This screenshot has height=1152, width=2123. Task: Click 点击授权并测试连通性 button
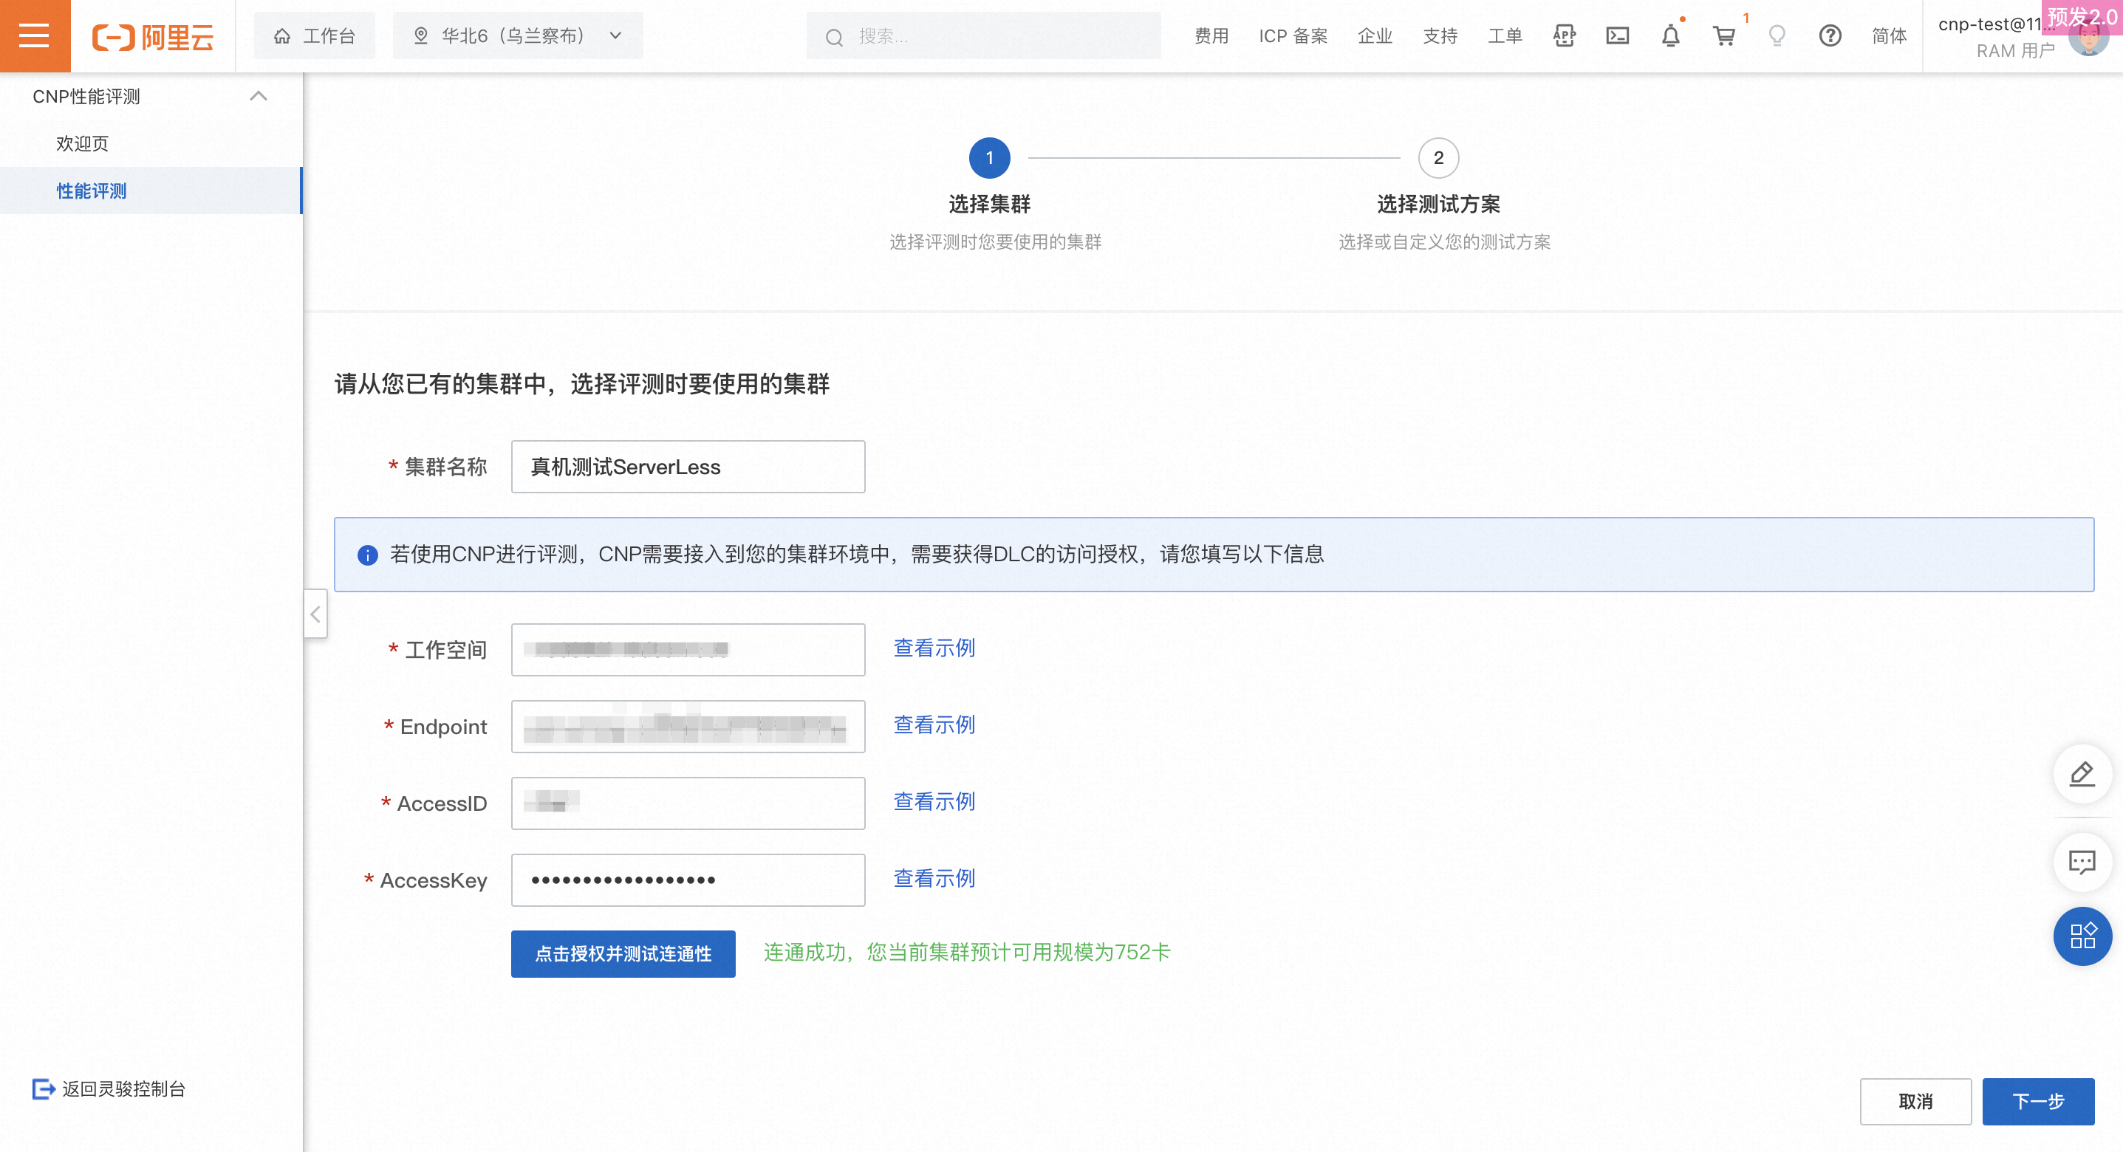point(623,953)
